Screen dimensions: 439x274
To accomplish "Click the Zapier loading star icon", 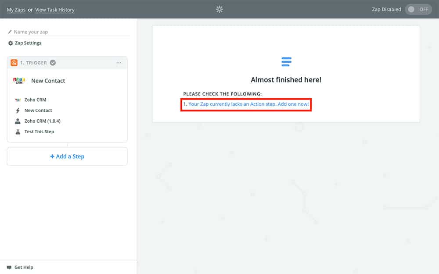I will tap(219, 9).
